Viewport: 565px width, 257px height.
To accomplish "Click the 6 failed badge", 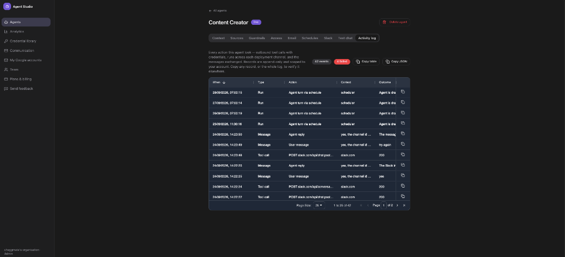I will [x=342, y=62].
